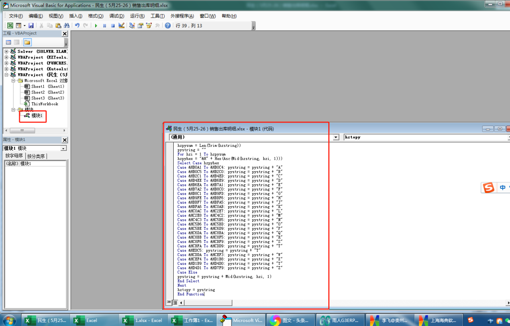Run the macro with the green play icon
The width and height of the screenshot is (510, 326).
coord(96,25)
